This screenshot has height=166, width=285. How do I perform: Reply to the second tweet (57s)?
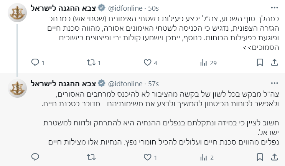tap(35, 157)
